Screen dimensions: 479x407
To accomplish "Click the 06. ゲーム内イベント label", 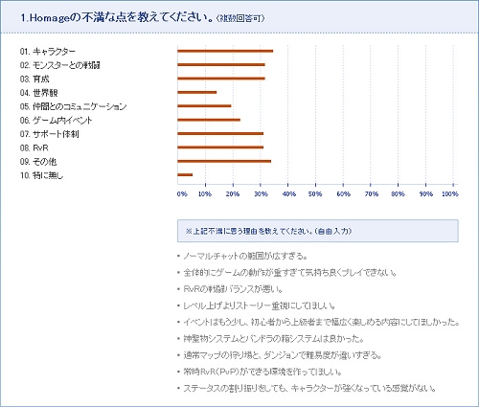I will point(56,120).
